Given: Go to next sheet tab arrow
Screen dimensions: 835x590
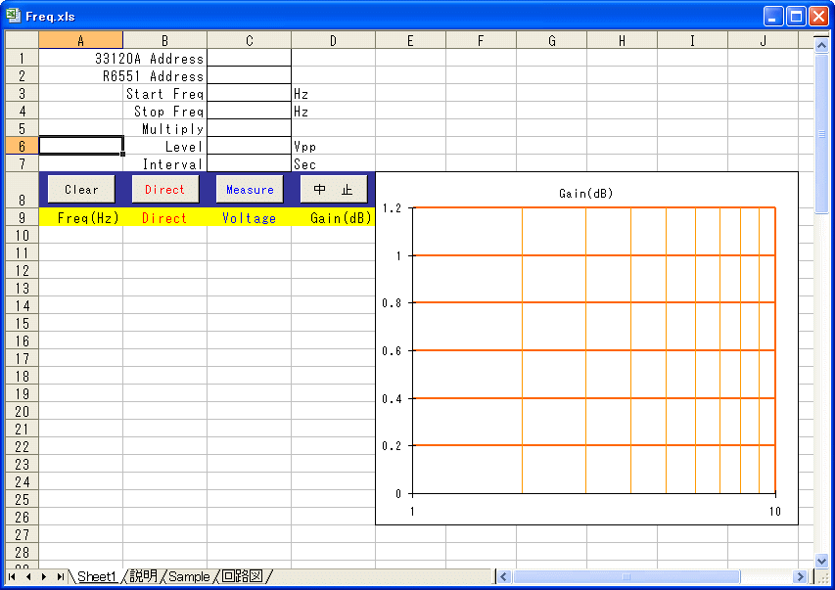Looking at the screenshot, I should (x=44, y=576).
